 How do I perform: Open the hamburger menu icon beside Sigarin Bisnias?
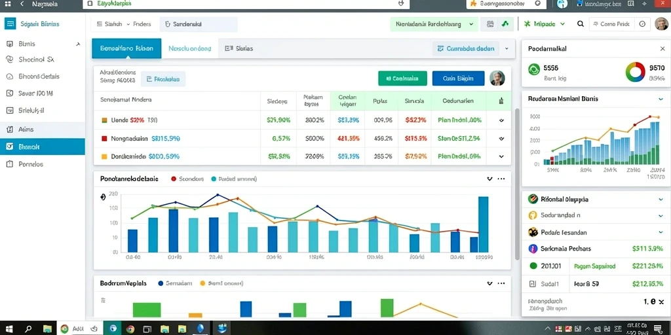(x=10, y=24)
